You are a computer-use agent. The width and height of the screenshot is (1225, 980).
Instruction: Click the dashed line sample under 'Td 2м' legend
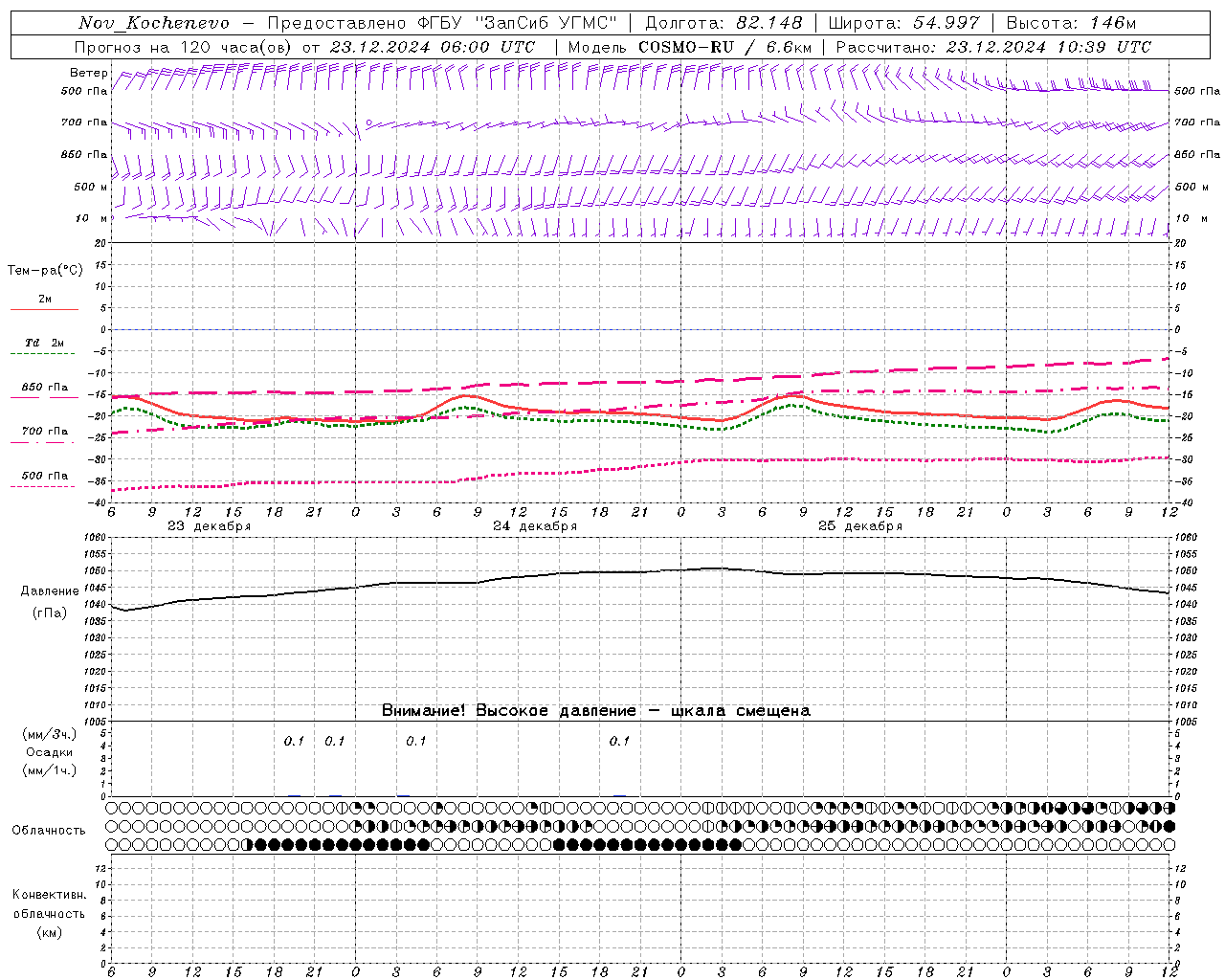pos(43,354)
